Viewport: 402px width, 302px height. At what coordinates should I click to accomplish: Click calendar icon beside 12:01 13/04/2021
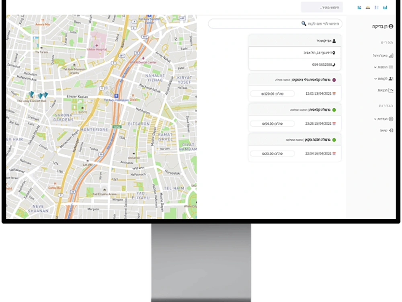[334, 94]
